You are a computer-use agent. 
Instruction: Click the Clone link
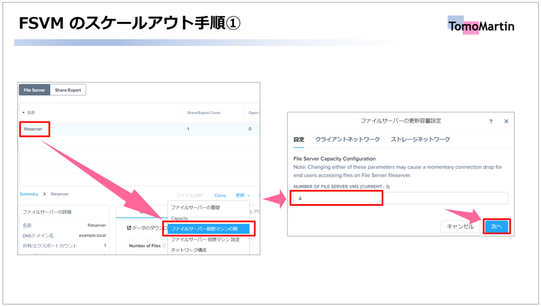point(220,196)
